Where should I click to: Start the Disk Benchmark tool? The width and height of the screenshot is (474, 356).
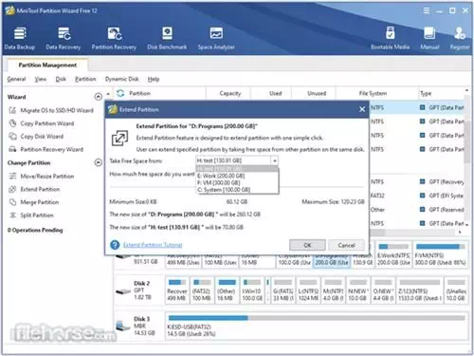pos(167,38)
